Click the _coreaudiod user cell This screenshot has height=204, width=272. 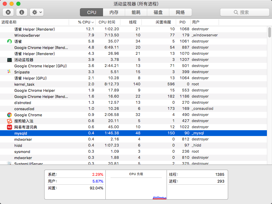coord(202,109)
